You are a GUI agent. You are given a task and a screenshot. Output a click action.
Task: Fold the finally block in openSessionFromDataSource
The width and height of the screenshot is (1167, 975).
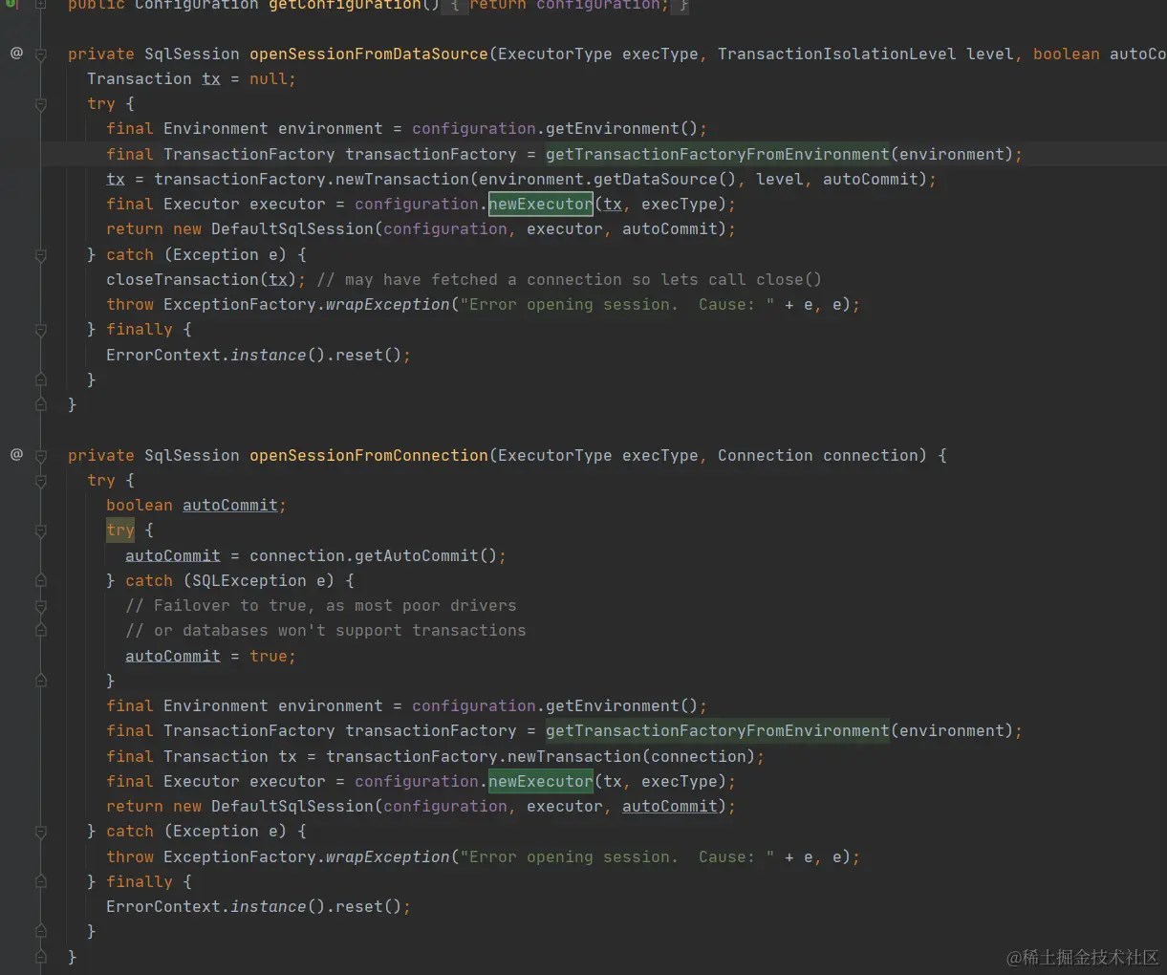[x=41, y=330]
